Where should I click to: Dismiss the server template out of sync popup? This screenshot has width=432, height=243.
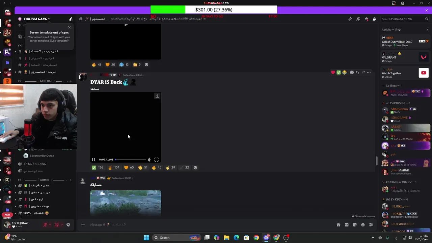pos(70,27)
